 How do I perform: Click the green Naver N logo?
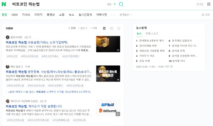coord(4,4)
